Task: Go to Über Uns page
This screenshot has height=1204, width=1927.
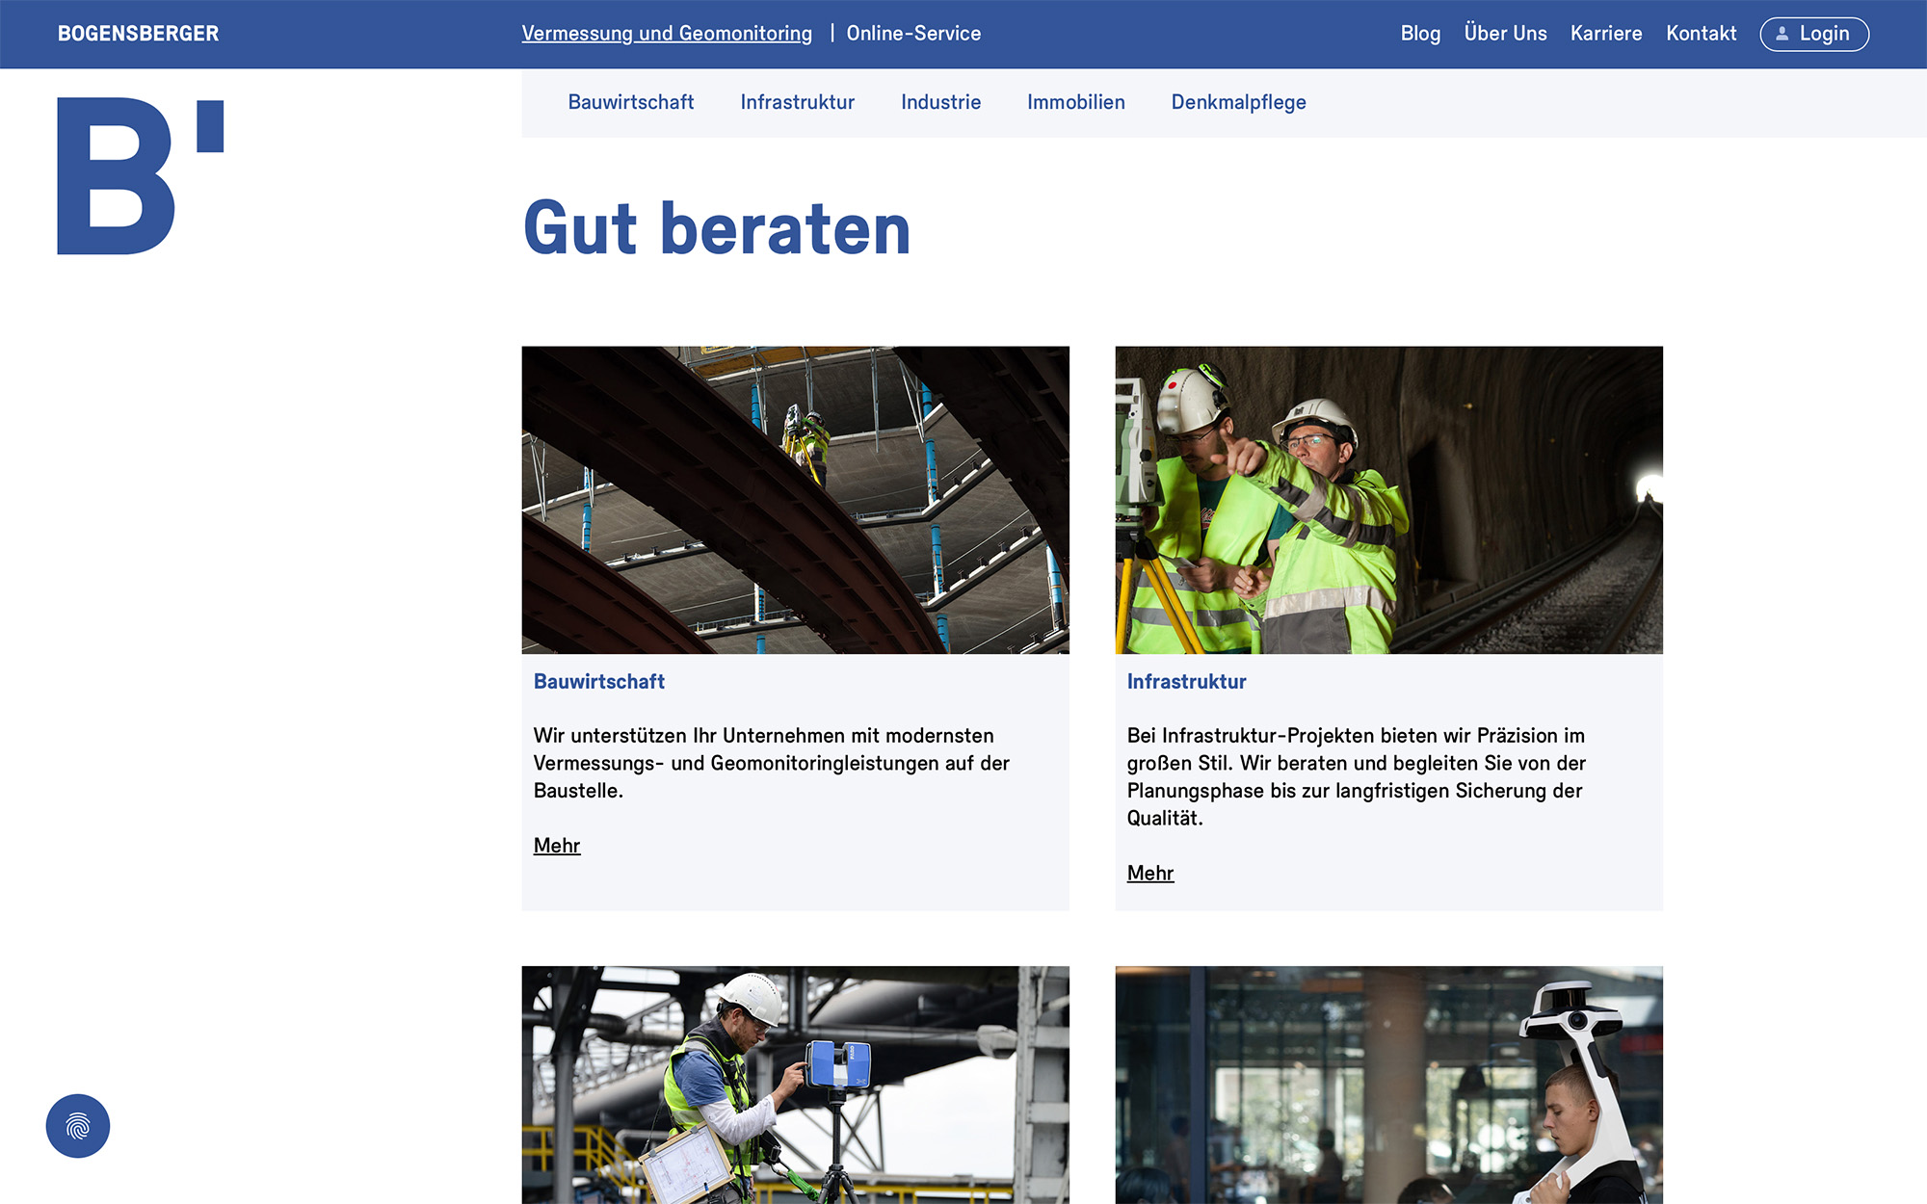Action: [x=1505, y=34]
